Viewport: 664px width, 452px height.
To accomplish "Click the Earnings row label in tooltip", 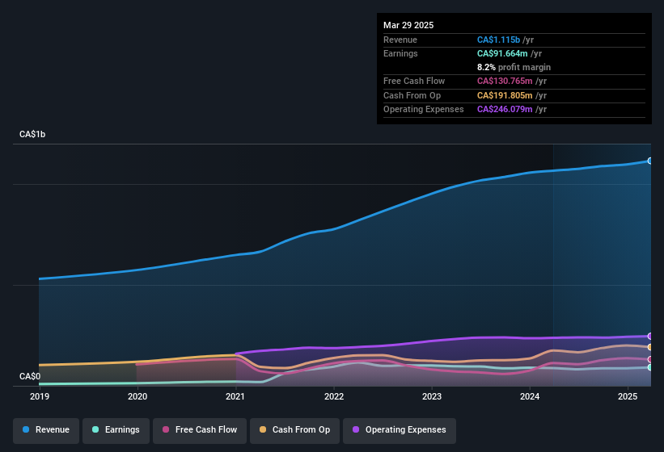I will (400, 53).
